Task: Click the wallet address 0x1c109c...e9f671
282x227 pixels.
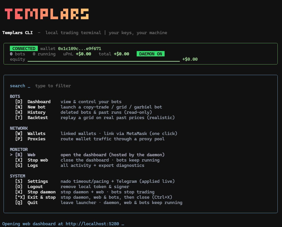Action: coord(79,49)
